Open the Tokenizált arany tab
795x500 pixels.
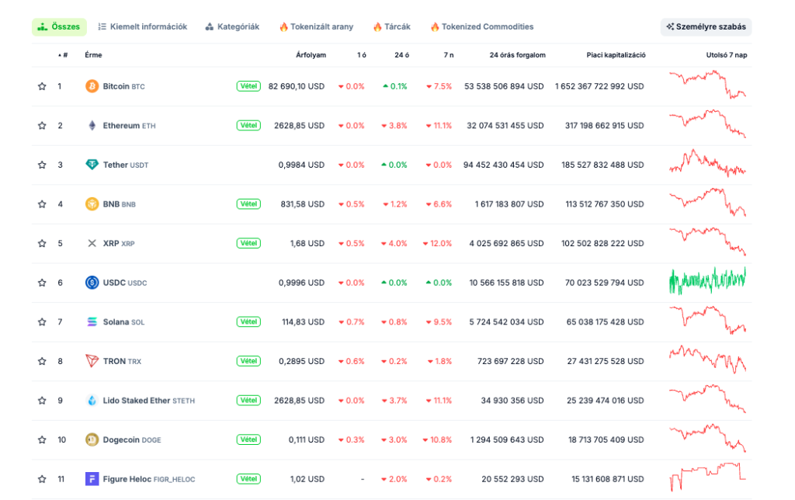(316, 26)
